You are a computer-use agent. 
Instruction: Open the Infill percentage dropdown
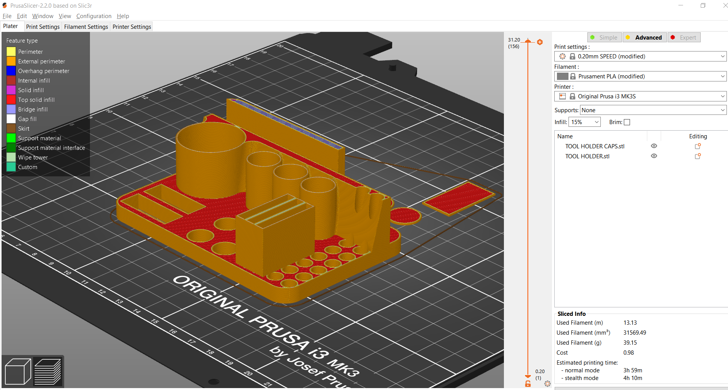[x=585, y=122]
